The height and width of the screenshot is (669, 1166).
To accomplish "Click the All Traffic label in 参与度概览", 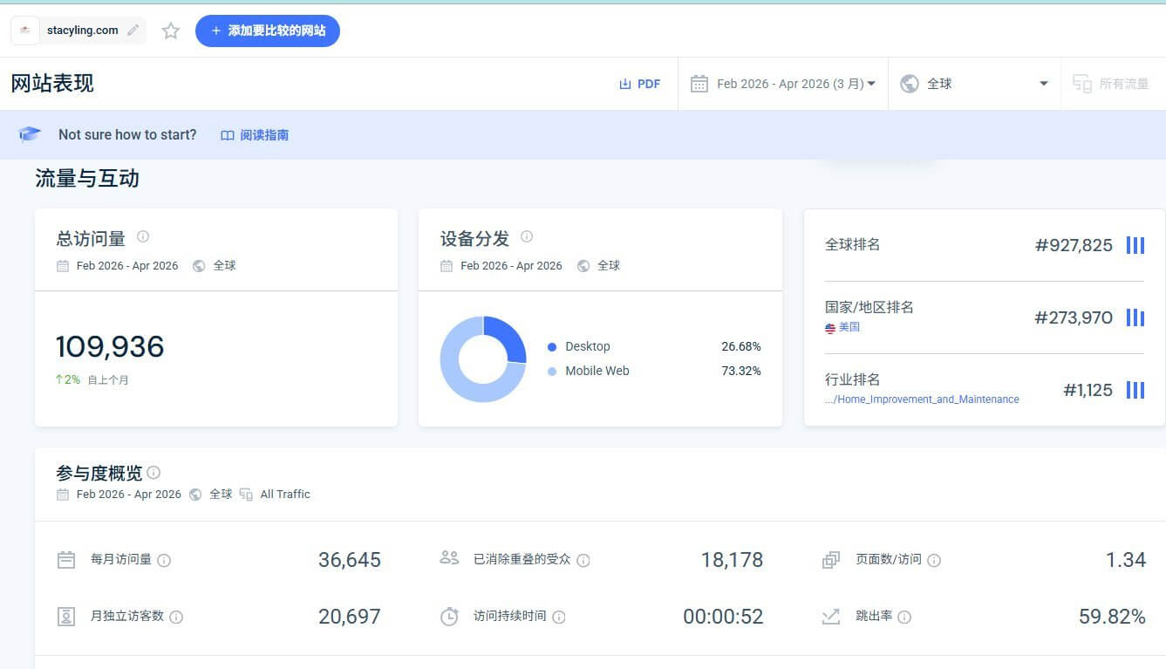I will click(x=285, y=495).
